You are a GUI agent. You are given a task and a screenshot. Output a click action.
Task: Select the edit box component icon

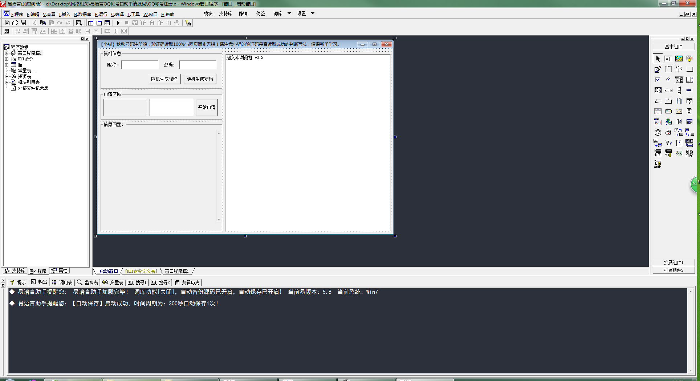[x=658, y=69]
